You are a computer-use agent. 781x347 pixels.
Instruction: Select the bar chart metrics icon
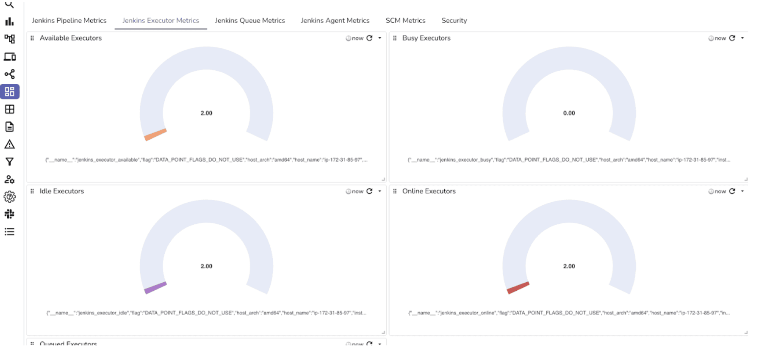click(10, 21)
